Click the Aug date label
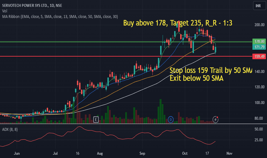 tap(100, 153)
